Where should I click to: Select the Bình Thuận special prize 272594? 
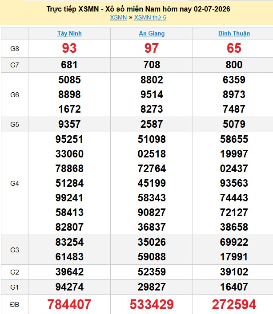coord(234,304)
